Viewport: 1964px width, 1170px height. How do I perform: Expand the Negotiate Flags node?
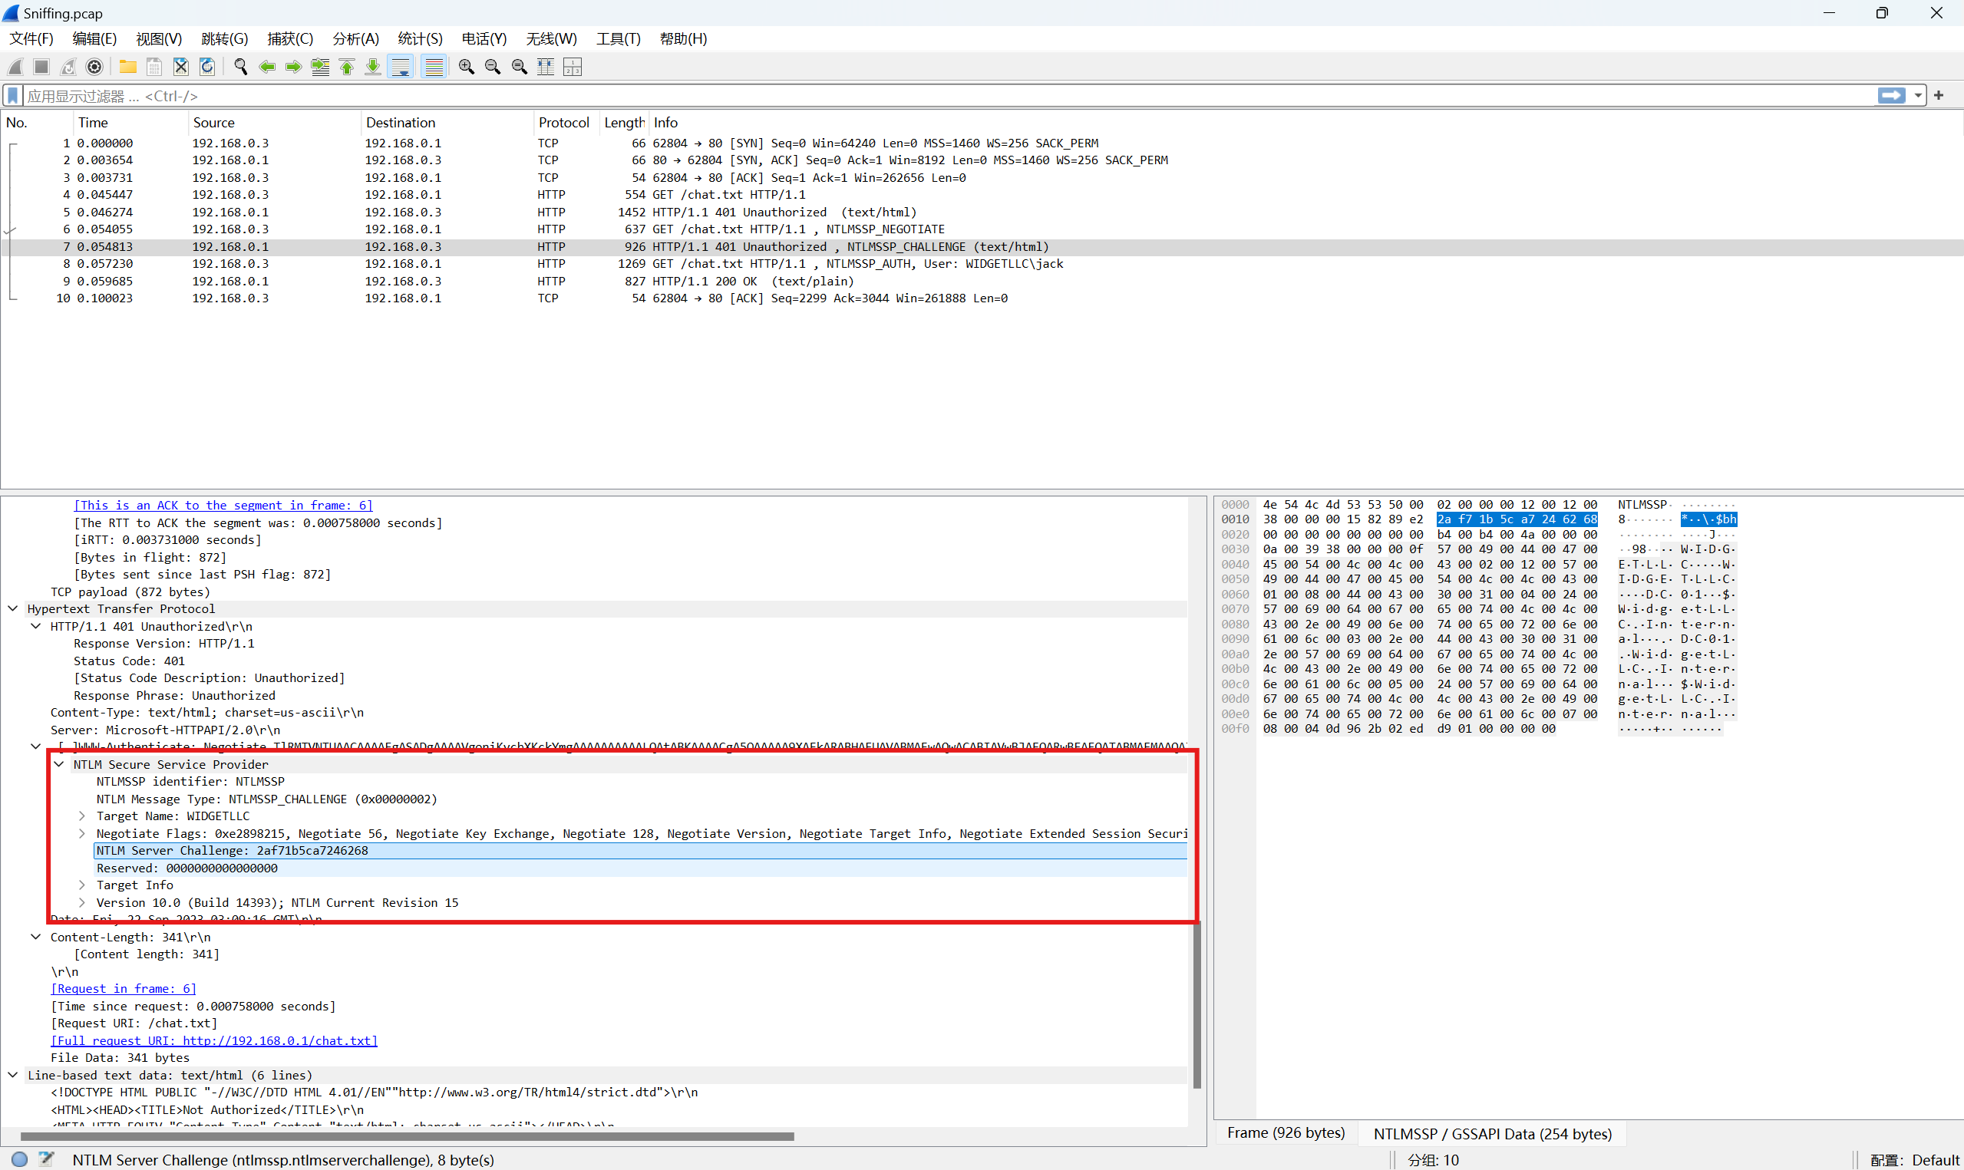click(x=82, y=833)
